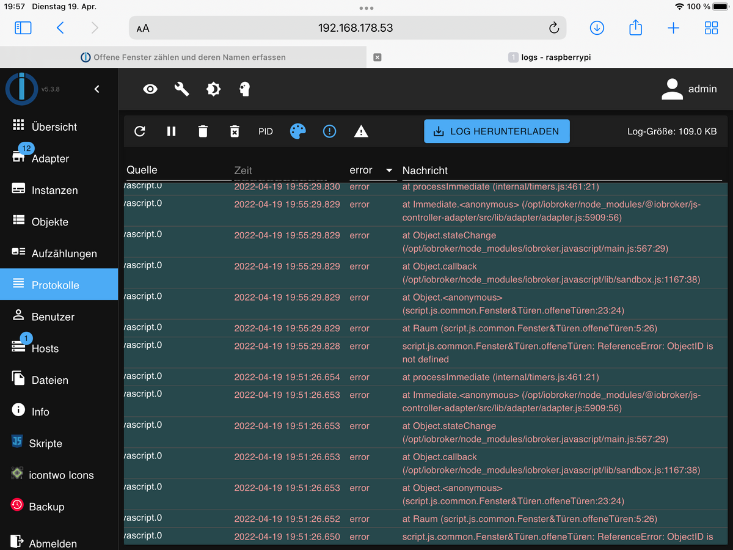Open the wrench settings icon

click(x=181, y=89)
